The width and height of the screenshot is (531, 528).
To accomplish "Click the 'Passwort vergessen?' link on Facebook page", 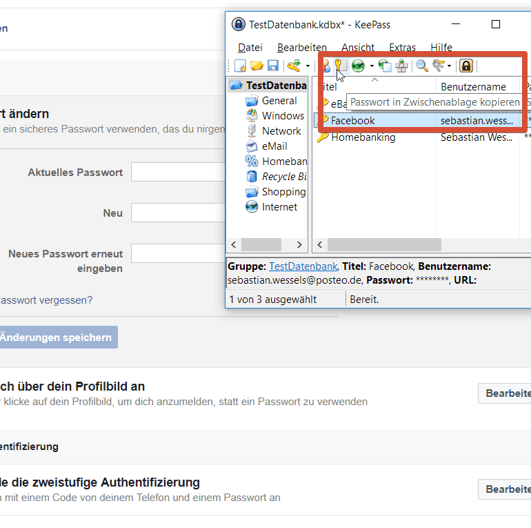I will pyautogui.click(x=46, y=300).
